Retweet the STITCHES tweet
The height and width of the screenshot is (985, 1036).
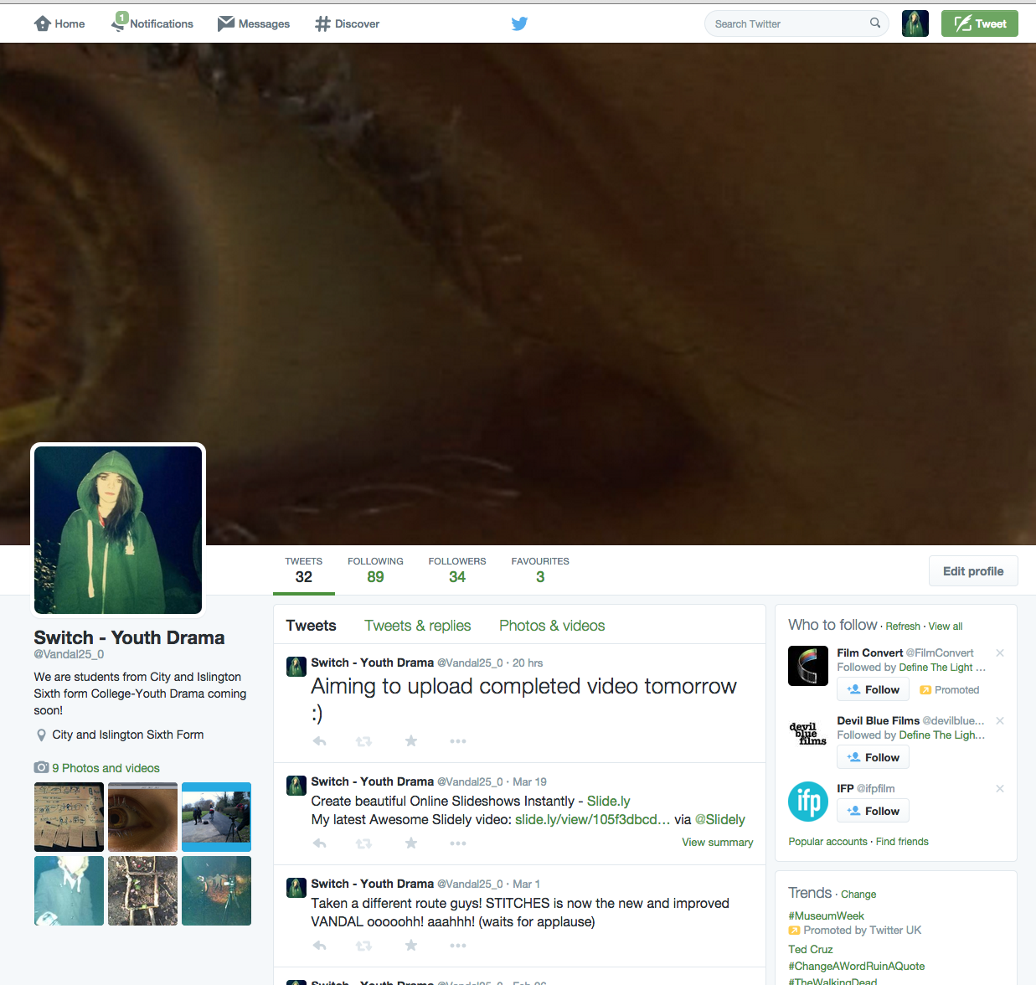click(363, 946)
